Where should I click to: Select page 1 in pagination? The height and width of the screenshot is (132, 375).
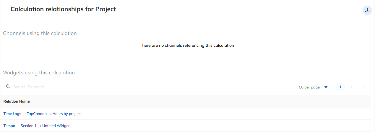point(340,87)
